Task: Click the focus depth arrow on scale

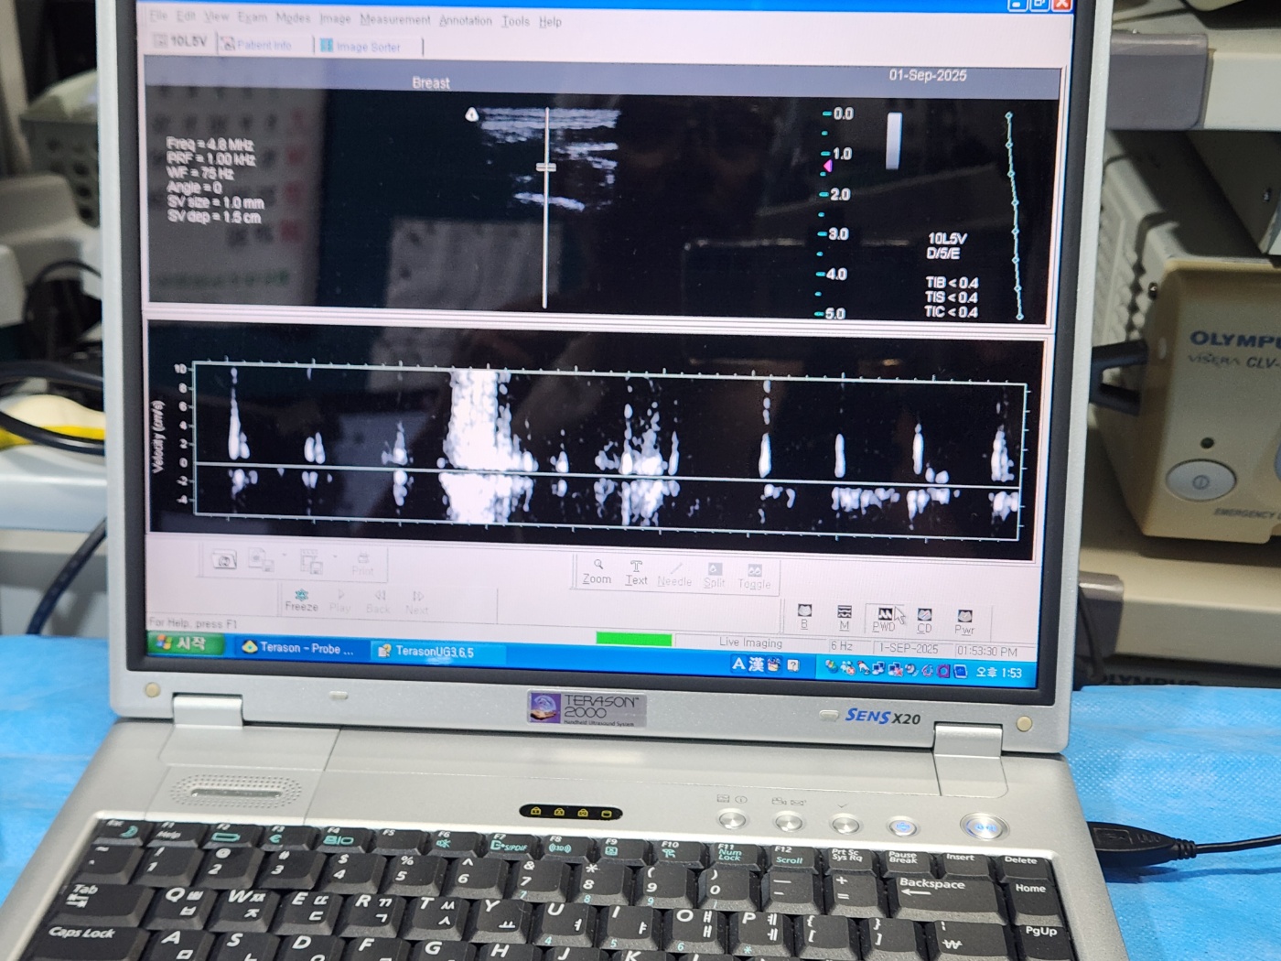Action: pyautogui.click(x=827, y=166)
